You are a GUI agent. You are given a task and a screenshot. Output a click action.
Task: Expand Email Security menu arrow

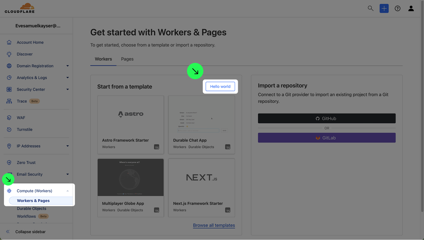(x=68, y=174)
